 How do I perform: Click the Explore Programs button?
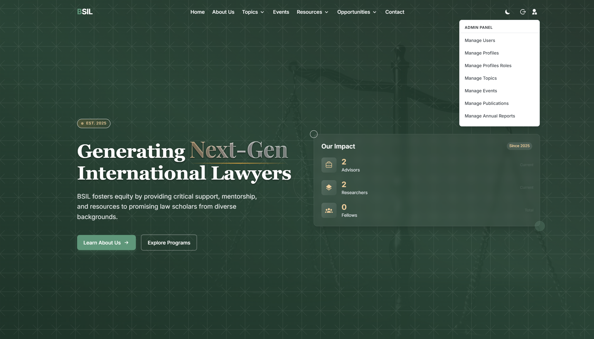tap(169, 243)
